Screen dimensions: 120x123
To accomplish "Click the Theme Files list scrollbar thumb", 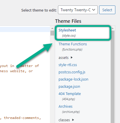I will (112, 77).
